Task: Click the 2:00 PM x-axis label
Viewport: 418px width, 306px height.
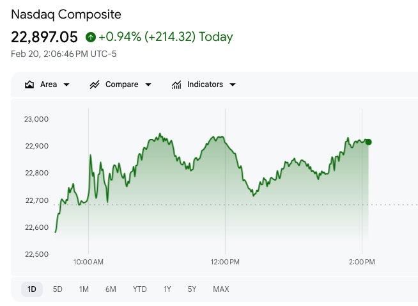Action: click(x=362, y=262)
